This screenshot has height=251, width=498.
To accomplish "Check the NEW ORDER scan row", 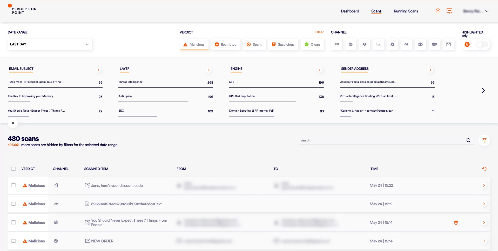I will 14,241.
